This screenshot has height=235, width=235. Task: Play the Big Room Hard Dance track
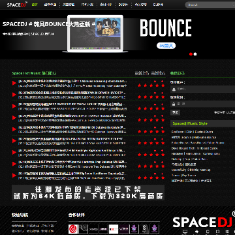(x=14, y=176)
